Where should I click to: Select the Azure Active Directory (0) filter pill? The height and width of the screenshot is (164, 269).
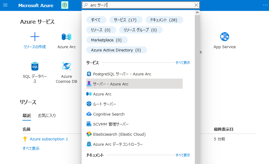pyautogui.click(x=116, y=50)
